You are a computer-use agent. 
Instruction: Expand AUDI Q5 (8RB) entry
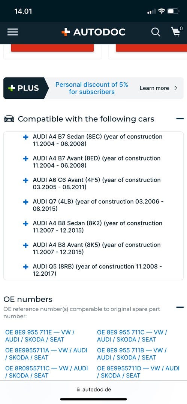25,267
